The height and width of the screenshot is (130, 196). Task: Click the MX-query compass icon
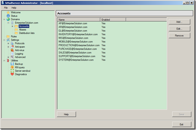click(x=12, y=67)
